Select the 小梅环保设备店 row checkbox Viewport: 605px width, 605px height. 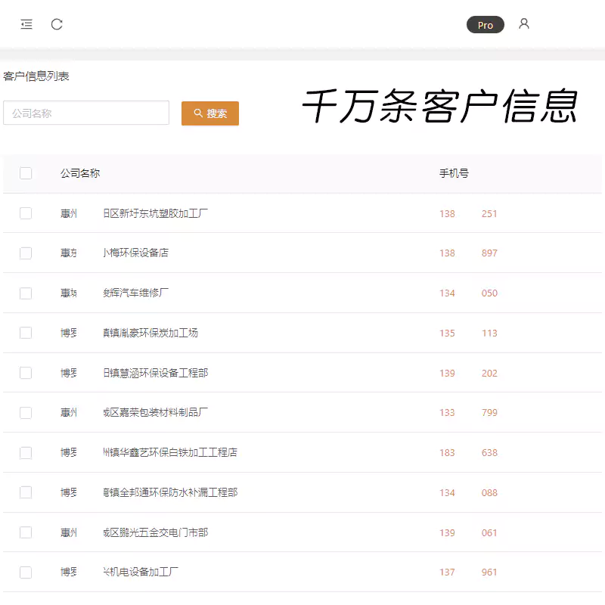(26, 253)
